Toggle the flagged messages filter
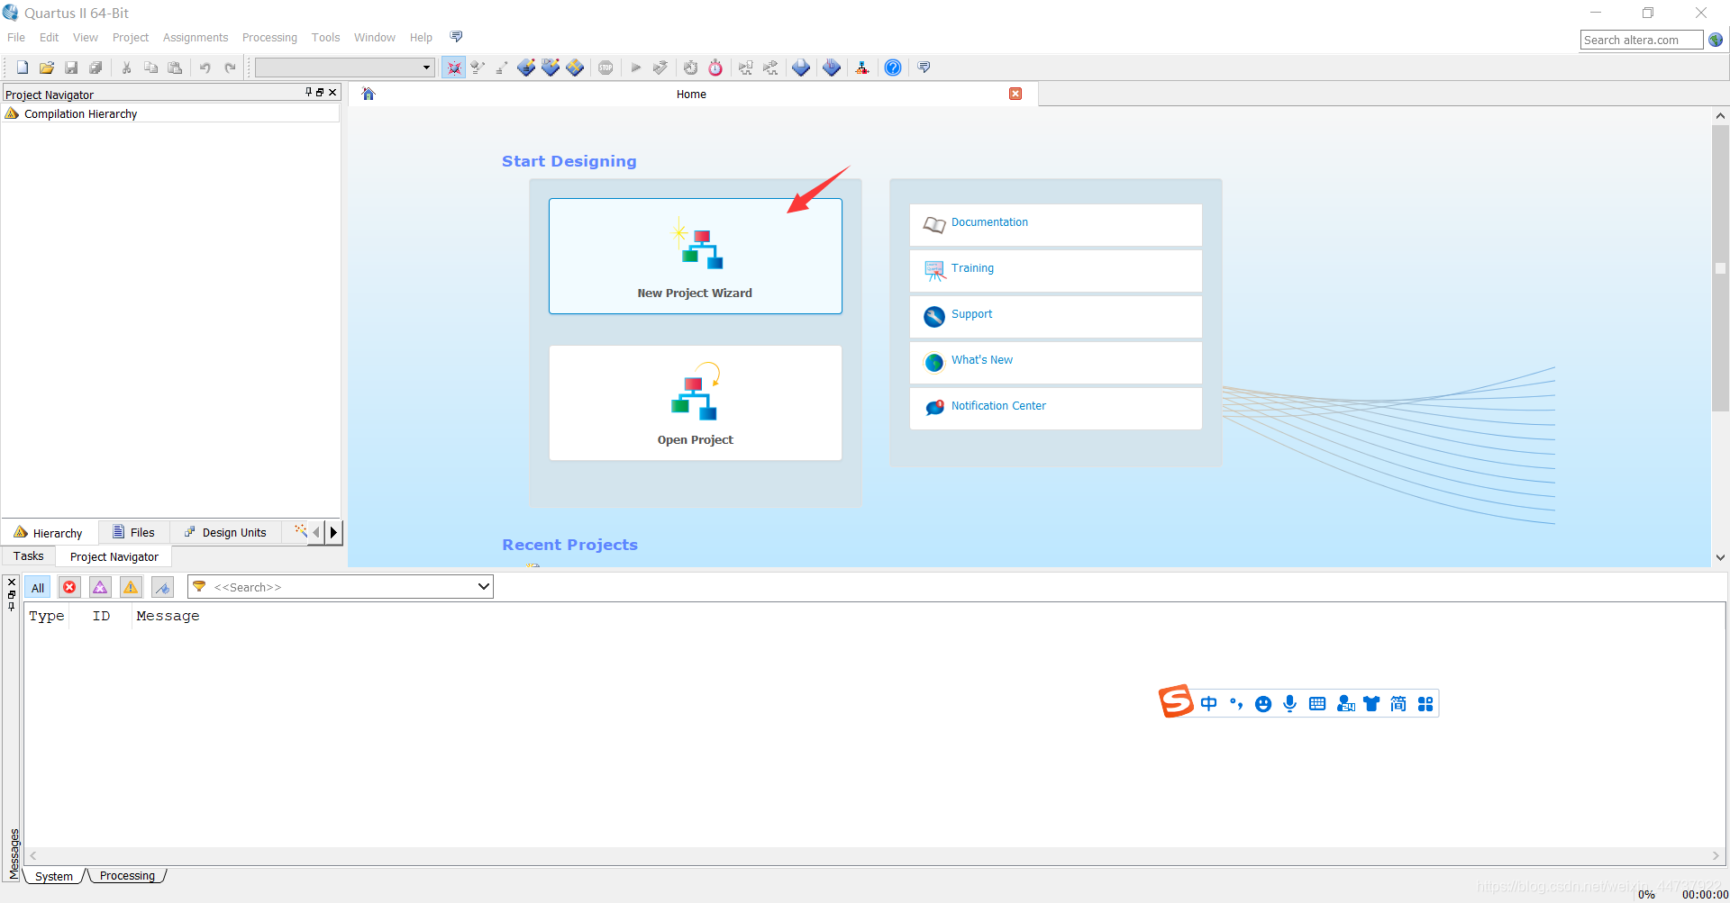Screen dimensions: 1730x903 coord(162,588)
